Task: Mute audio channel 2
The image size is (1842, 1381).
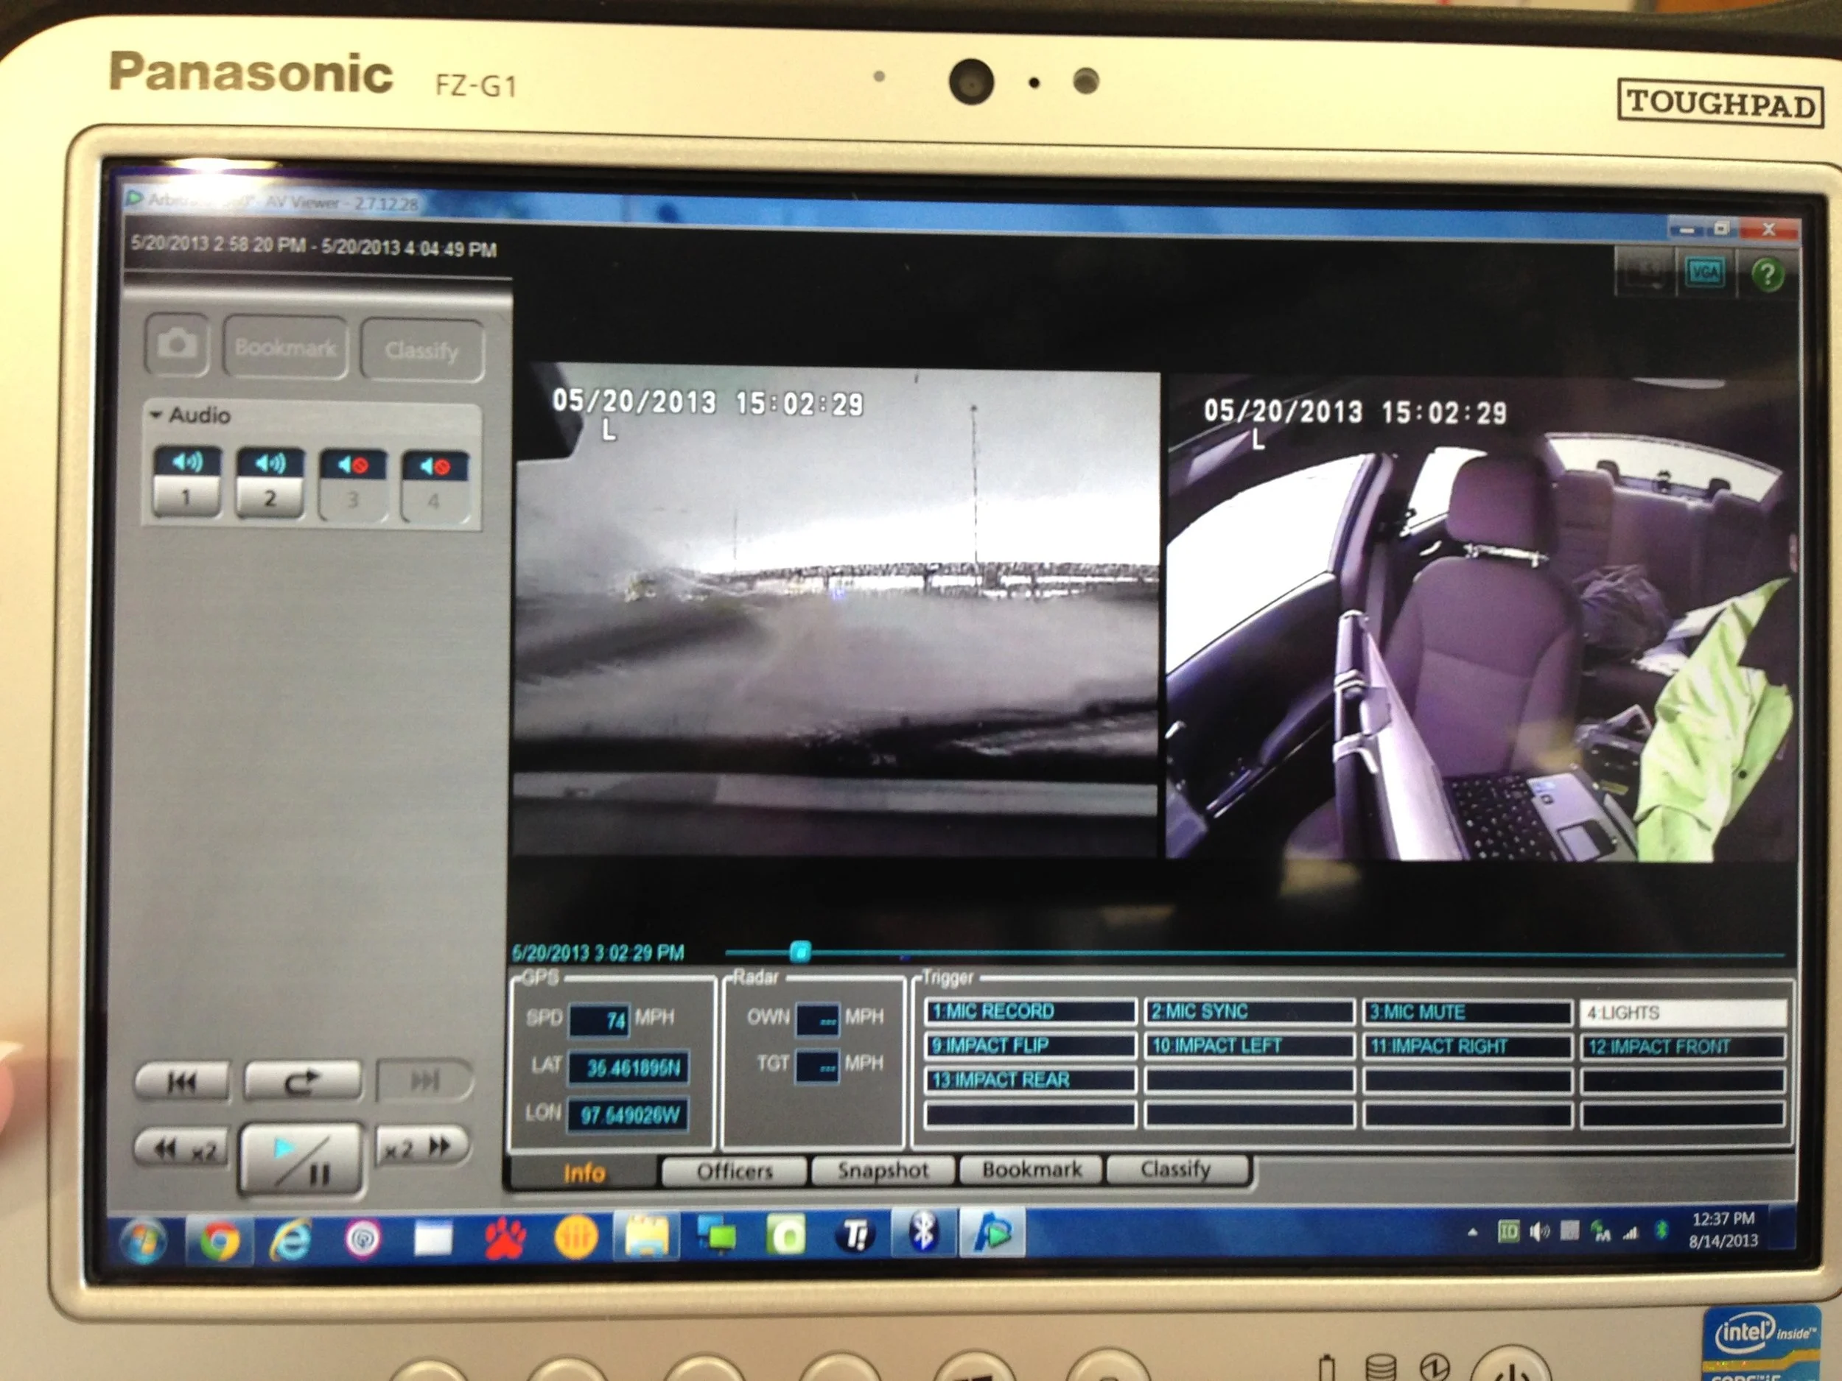Action: (270, 483)
